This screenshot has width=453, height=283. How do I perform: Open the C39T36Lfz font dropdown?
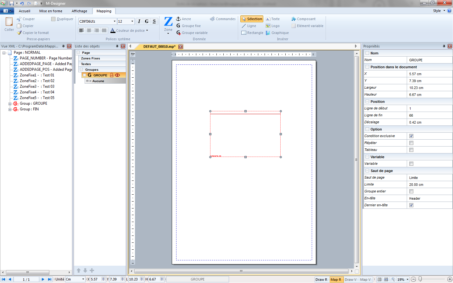pyautogui.click(x=115, y=21)
